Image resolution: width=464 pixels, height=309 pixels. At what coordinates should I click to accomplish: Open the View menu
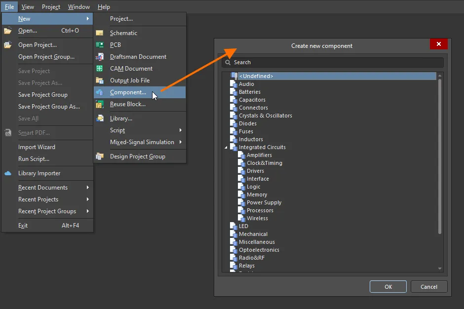click(x=28, y=6)
